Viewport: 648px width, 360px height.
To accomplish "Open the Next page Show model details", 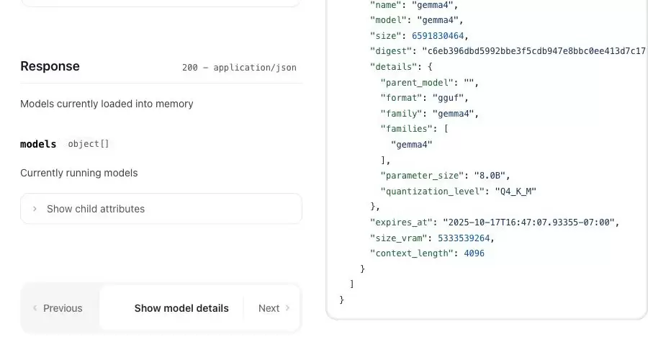I will tap(199, 308).
